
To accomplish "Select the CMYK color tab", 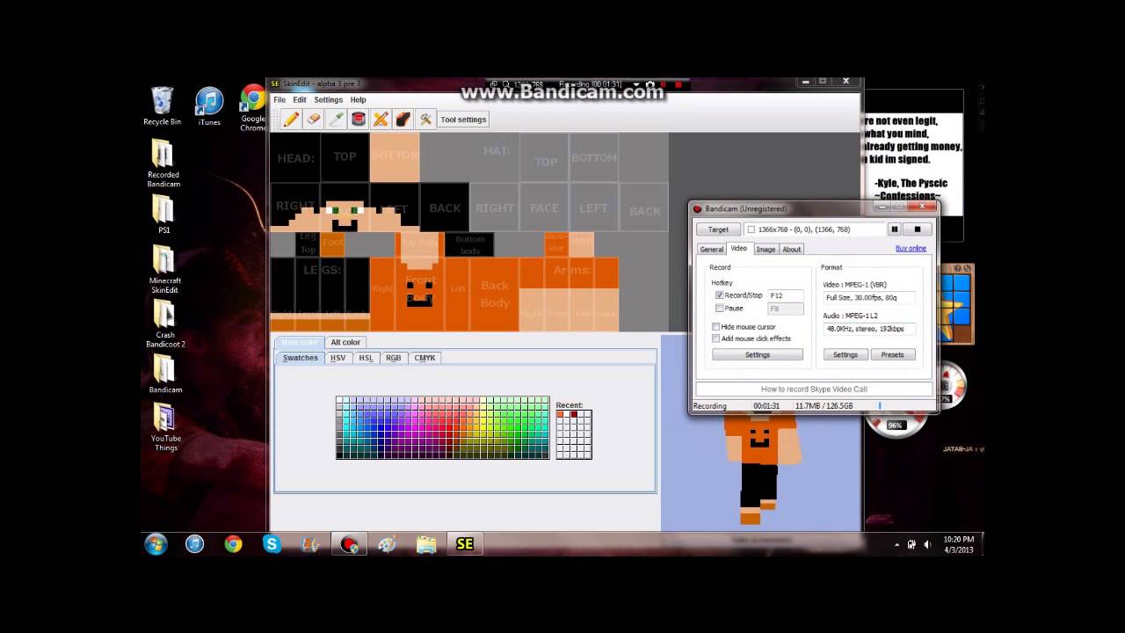I will (425, 358).
